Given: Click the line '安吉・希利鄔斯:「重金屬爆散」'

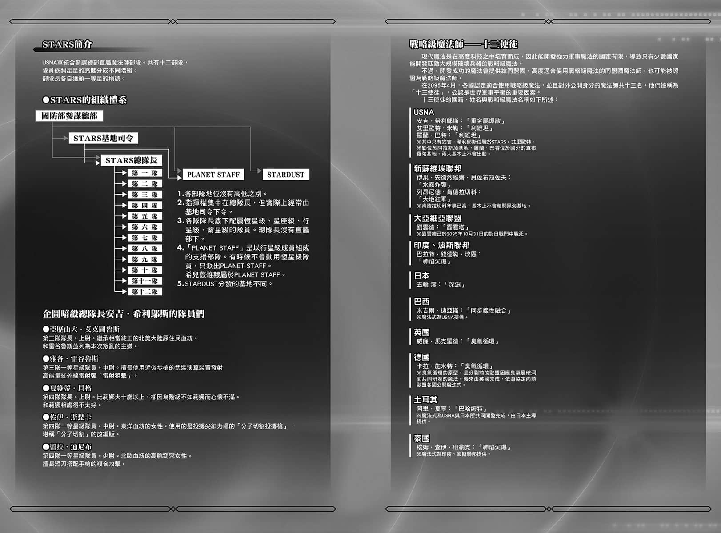Looking at the screenshot, I should [x=461, y=121].
